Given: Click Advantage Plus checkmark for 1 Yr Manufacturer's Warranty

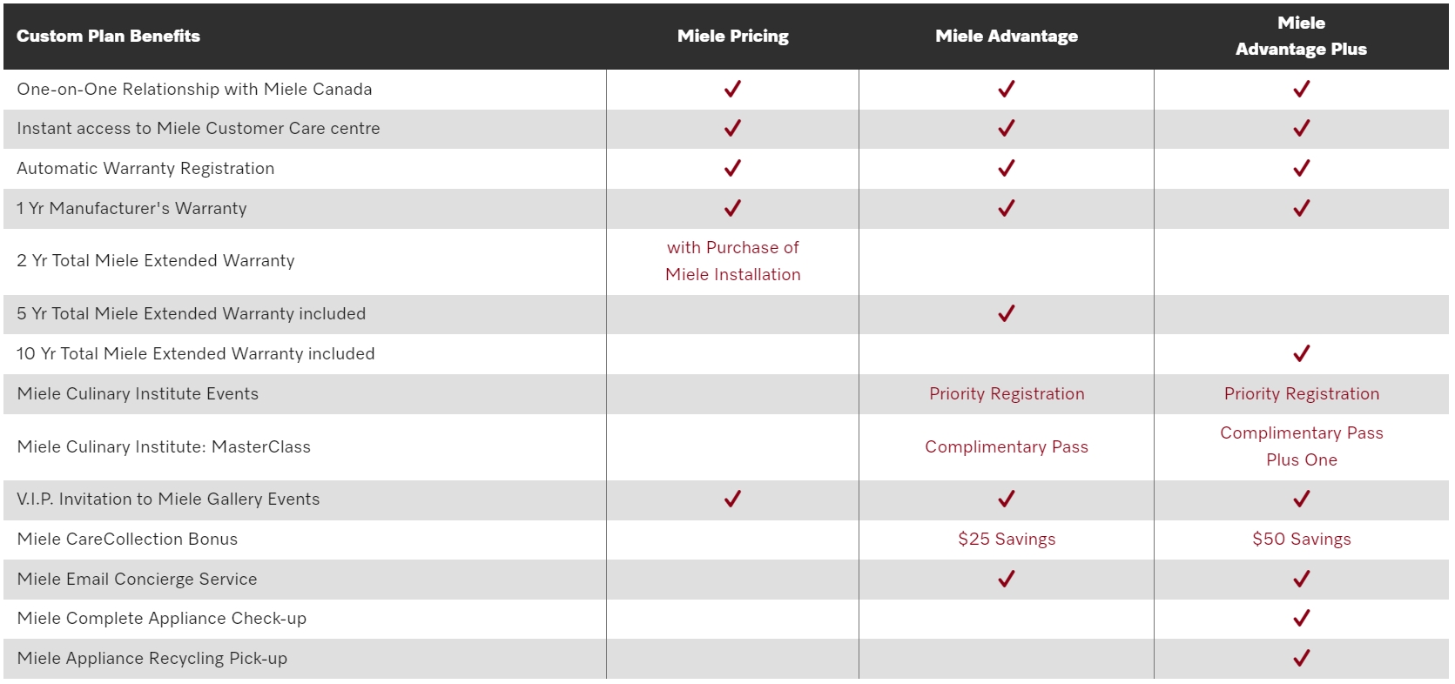Looking at the screenshot, I should [x=1302, y=208].
